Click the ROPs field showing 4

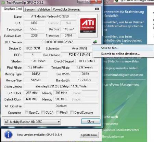click(33, 55)
